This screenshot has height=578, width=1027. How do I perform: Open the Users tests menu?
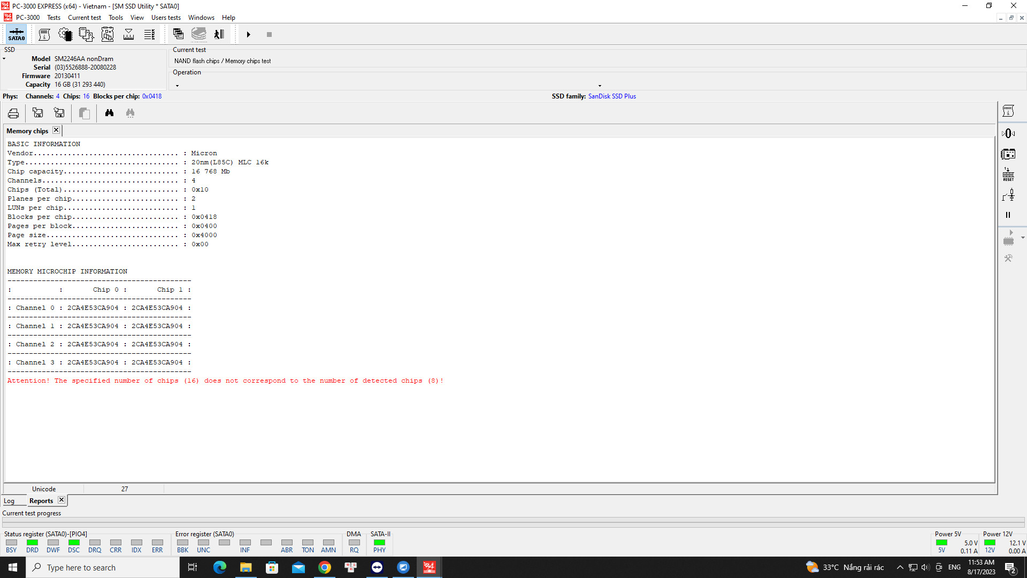[x=166, y=18]
